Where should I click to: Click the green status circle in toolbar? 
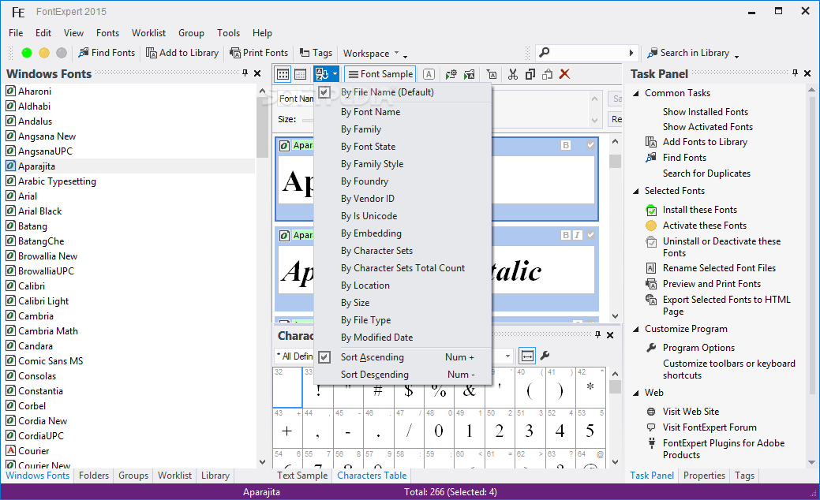(x=27, y=53)
